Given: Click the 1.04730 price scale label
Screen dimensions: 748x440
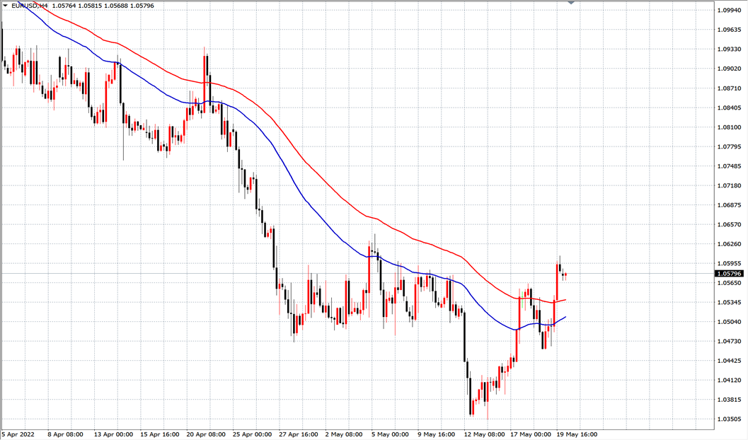Looking at the screenshot, I should click(729, 341).
